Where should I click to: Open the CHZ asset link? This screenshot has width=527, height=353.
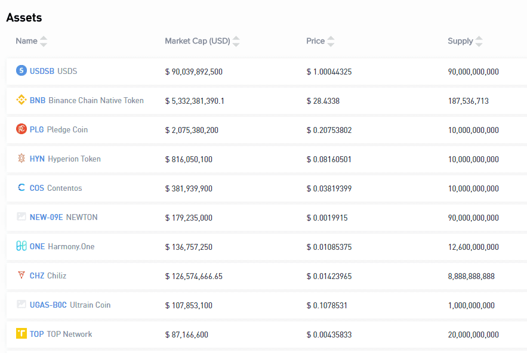click(37, 275)
